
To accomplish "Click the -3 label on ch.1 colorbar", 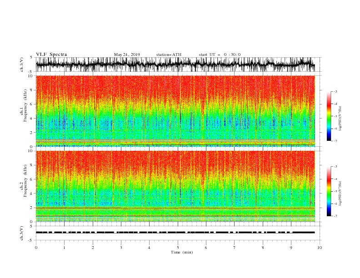I will [x=335, y=91].
